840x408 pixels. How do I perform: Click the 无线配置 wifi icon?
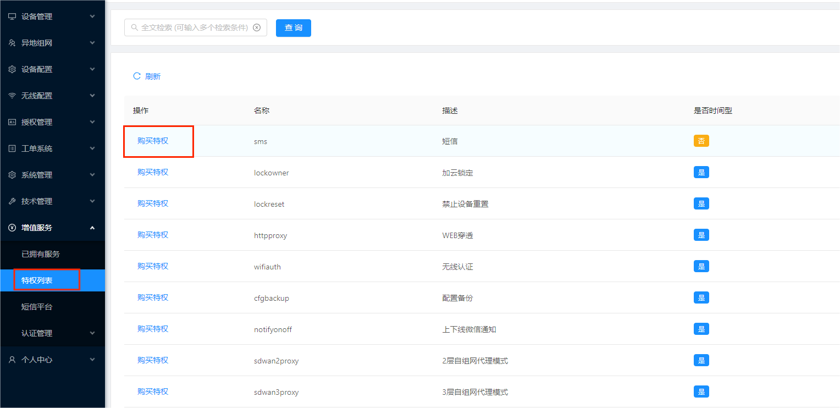(x=12, y=96)
